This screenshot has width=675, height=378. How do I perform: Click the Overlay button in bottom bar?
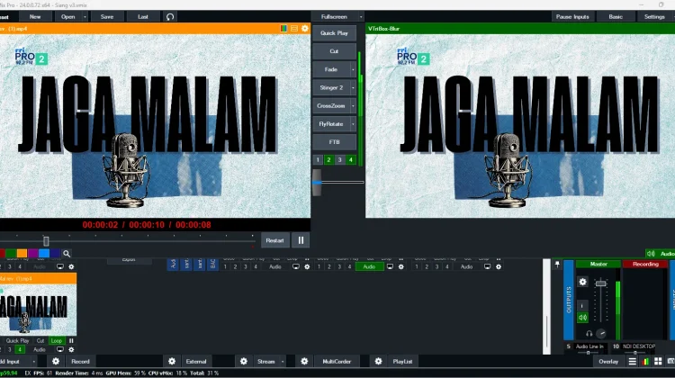pos(608,362)
